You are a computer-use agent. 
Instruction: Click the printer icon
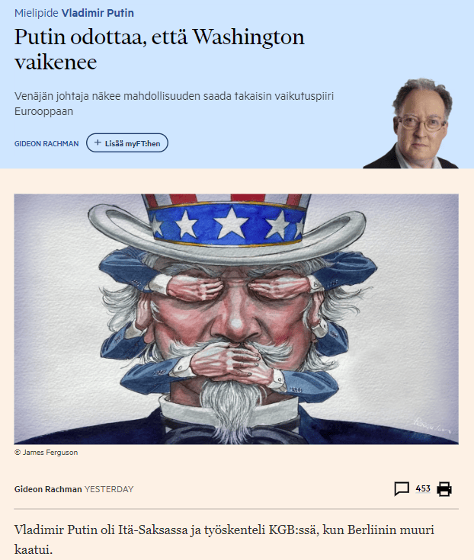[444, 489]
